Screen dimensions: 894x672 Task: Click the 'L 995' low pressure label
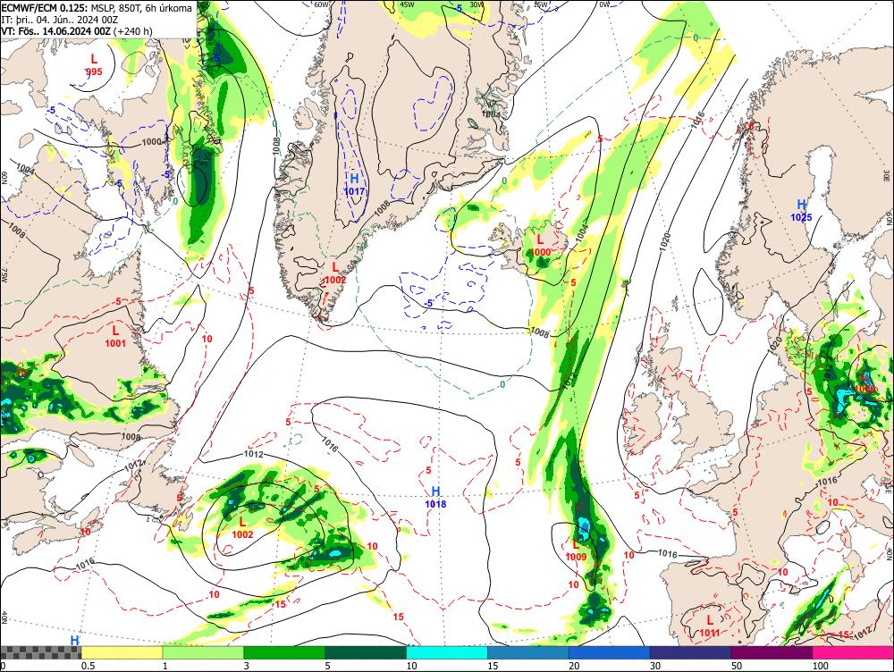[94, 64]
